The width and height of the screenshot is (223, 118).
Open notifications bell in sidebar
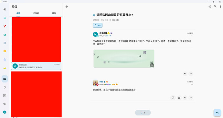[5, 87]
